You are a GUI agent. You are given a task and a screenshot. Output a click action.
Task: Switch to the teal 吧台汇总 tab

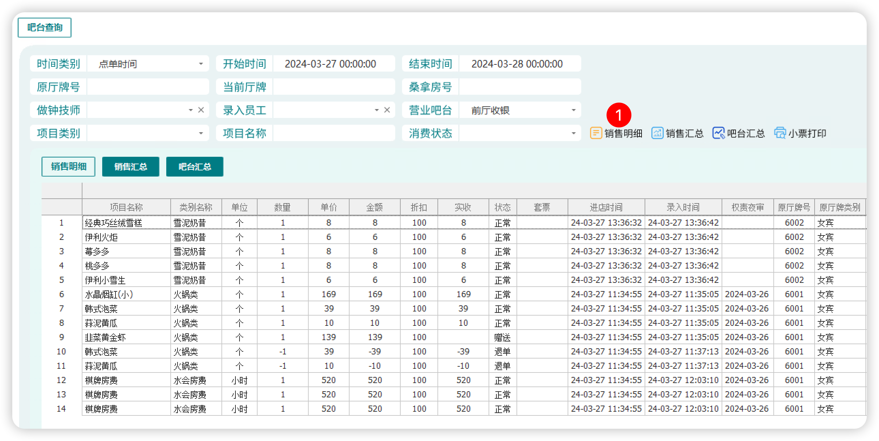click(x=195, y=167)
